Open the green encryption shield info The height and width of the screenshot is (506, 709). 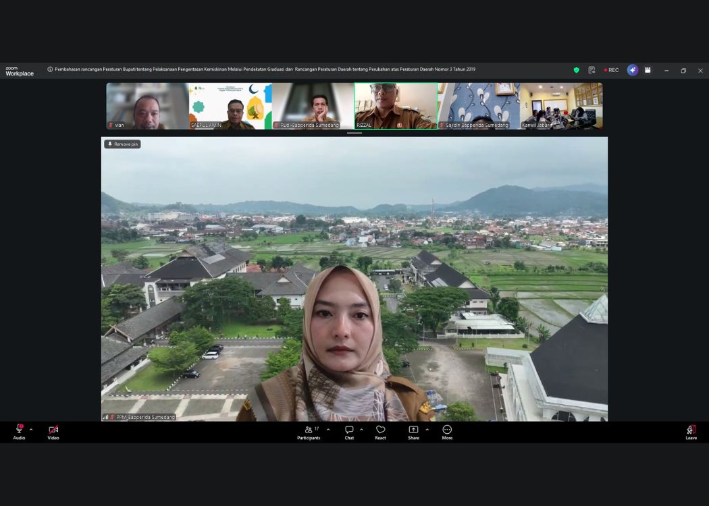click(x=576, y=70)
